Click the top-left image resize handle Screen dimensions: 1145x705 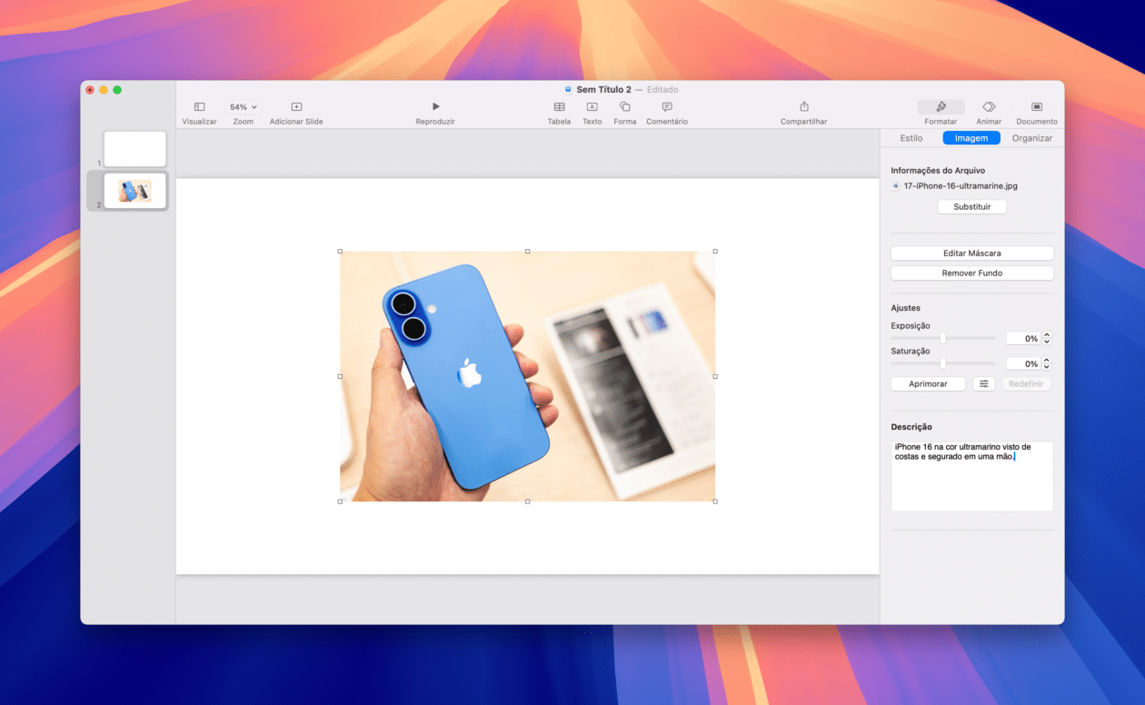[x=340, y=252]
